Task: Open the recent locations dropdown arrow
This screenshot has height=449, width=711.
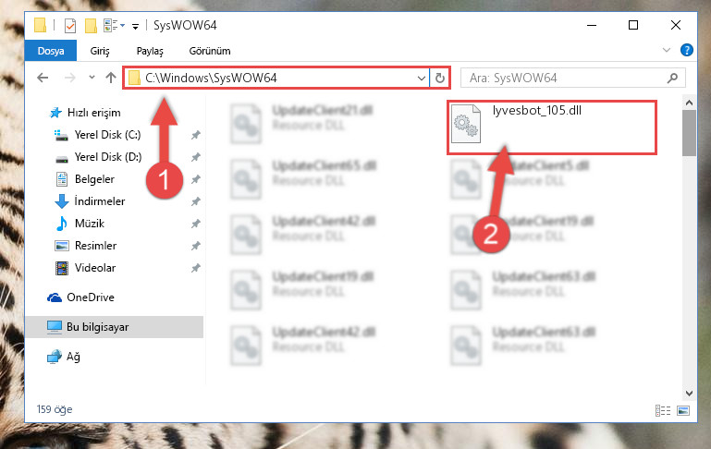Action: 92,78
